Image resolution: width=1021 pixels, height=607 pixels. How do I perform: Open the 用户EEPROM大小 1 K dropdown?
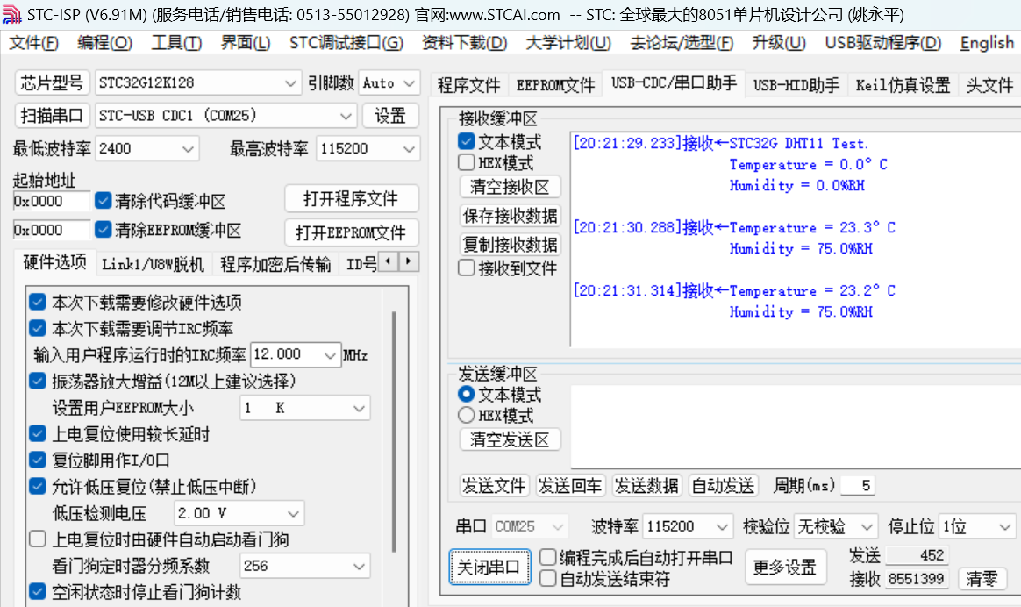pyautogui.click(x=304, y=408)
